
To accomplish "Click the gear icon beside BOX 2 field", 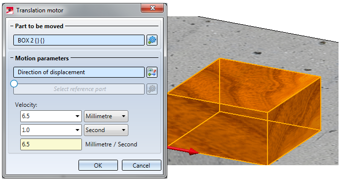I will (x=152, y=40).
